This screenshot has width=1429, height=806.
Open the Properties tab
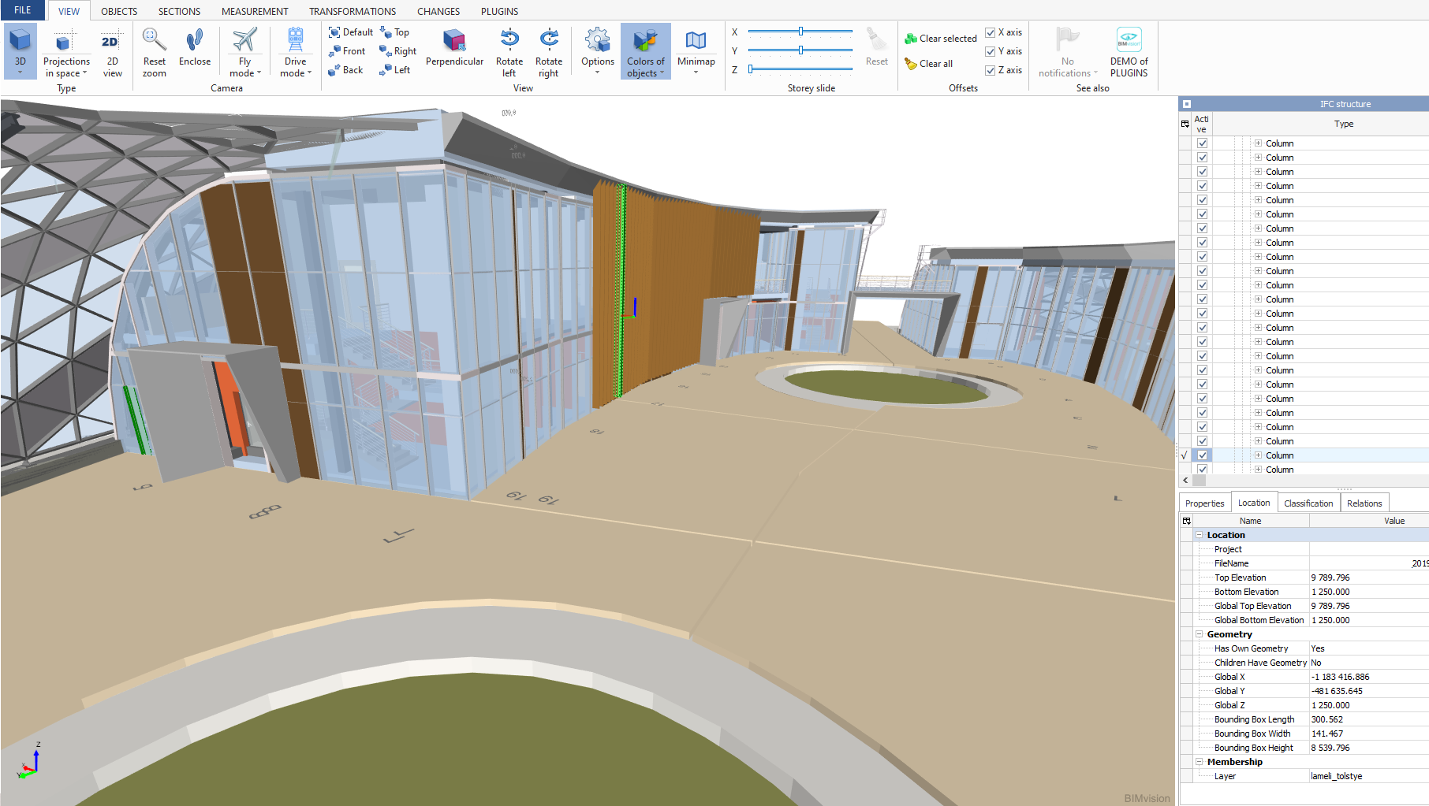(1204, 503)
